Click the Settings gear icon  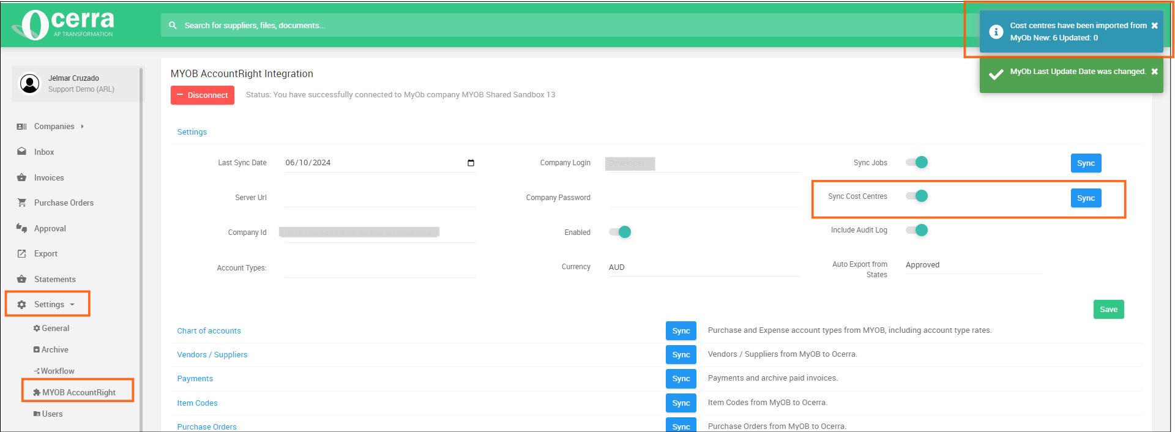click(21, 305)
